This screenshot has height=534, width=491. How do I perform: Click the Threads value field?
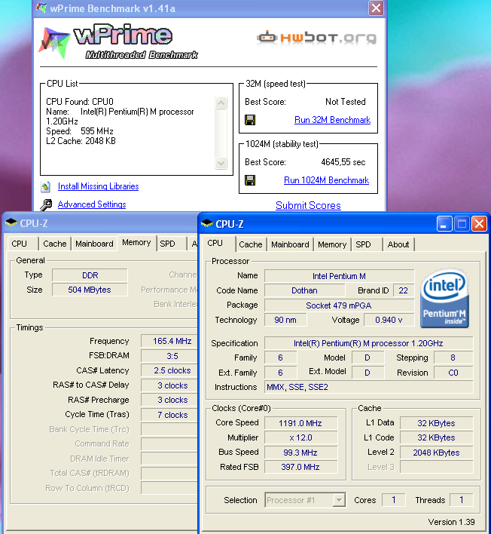pyautogui.click(x=462, y=500)
